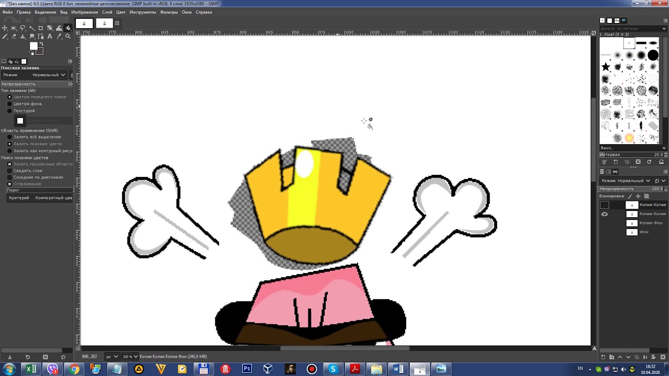Save the tool preset
Image resolution: width=669 pixels, height=376 pixels.
(9, 357)
